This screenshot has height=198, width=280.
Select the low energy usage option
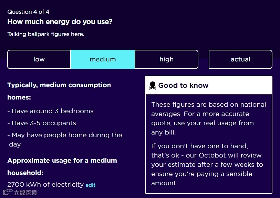pos(39,59)
